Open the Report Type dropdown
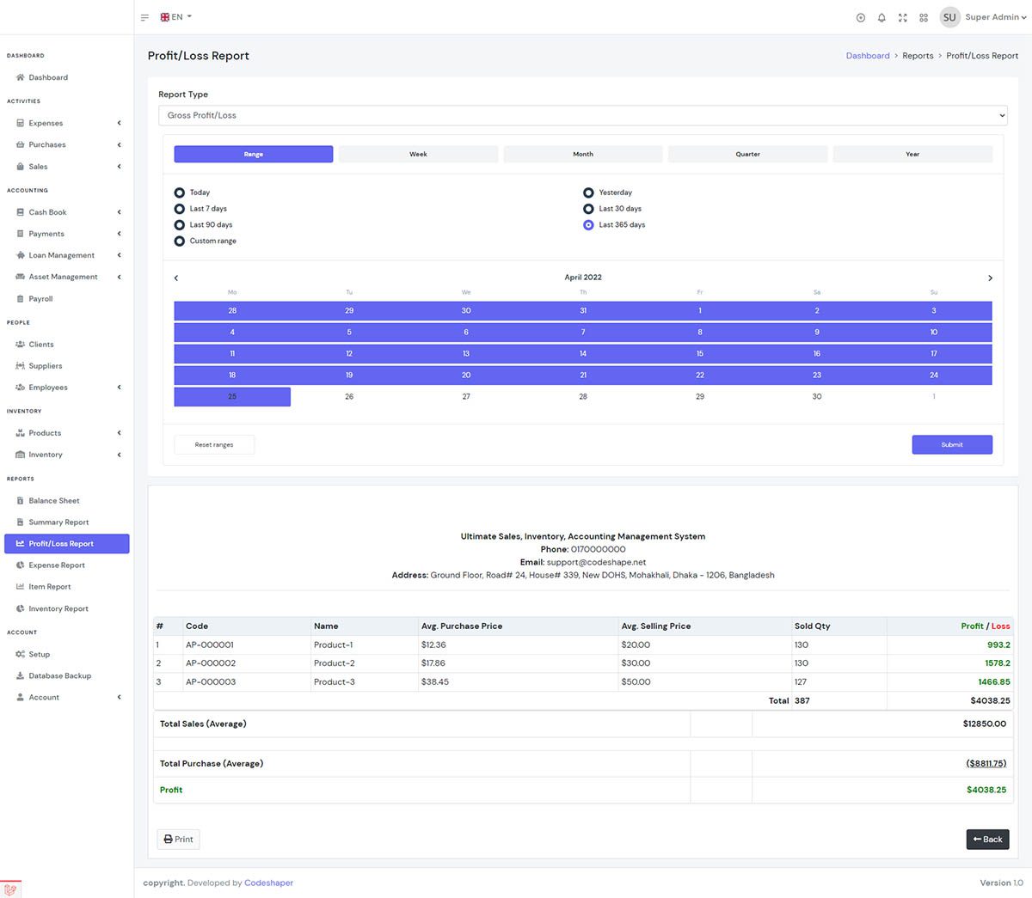The image size is (1032, 898). pos(582,115)
